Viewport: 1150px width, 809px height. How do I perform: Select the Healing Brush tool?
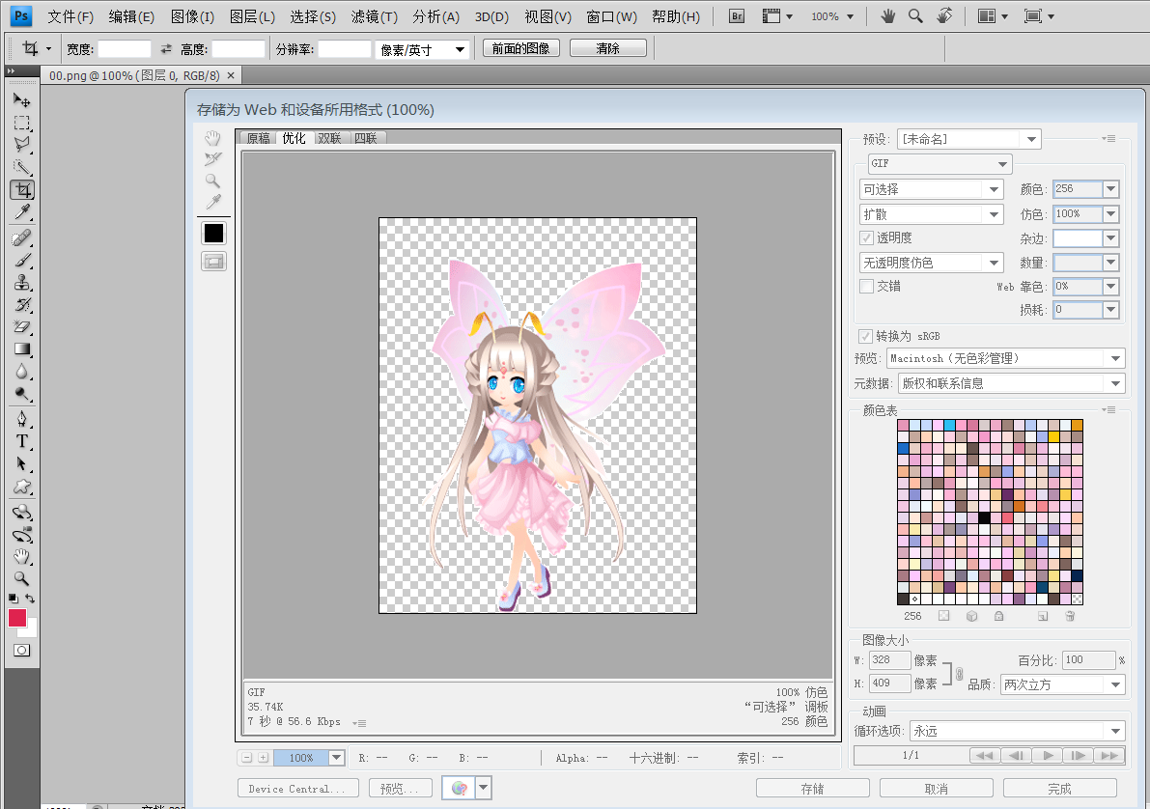(22, 237)
